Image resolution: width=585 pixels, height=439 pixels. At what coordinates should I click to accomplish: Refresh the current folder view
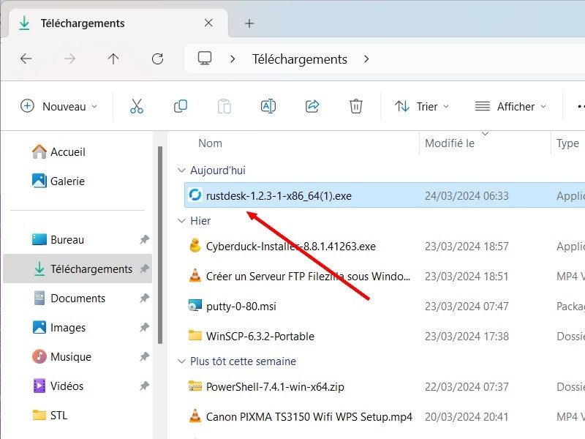click(x=157, y=59)
